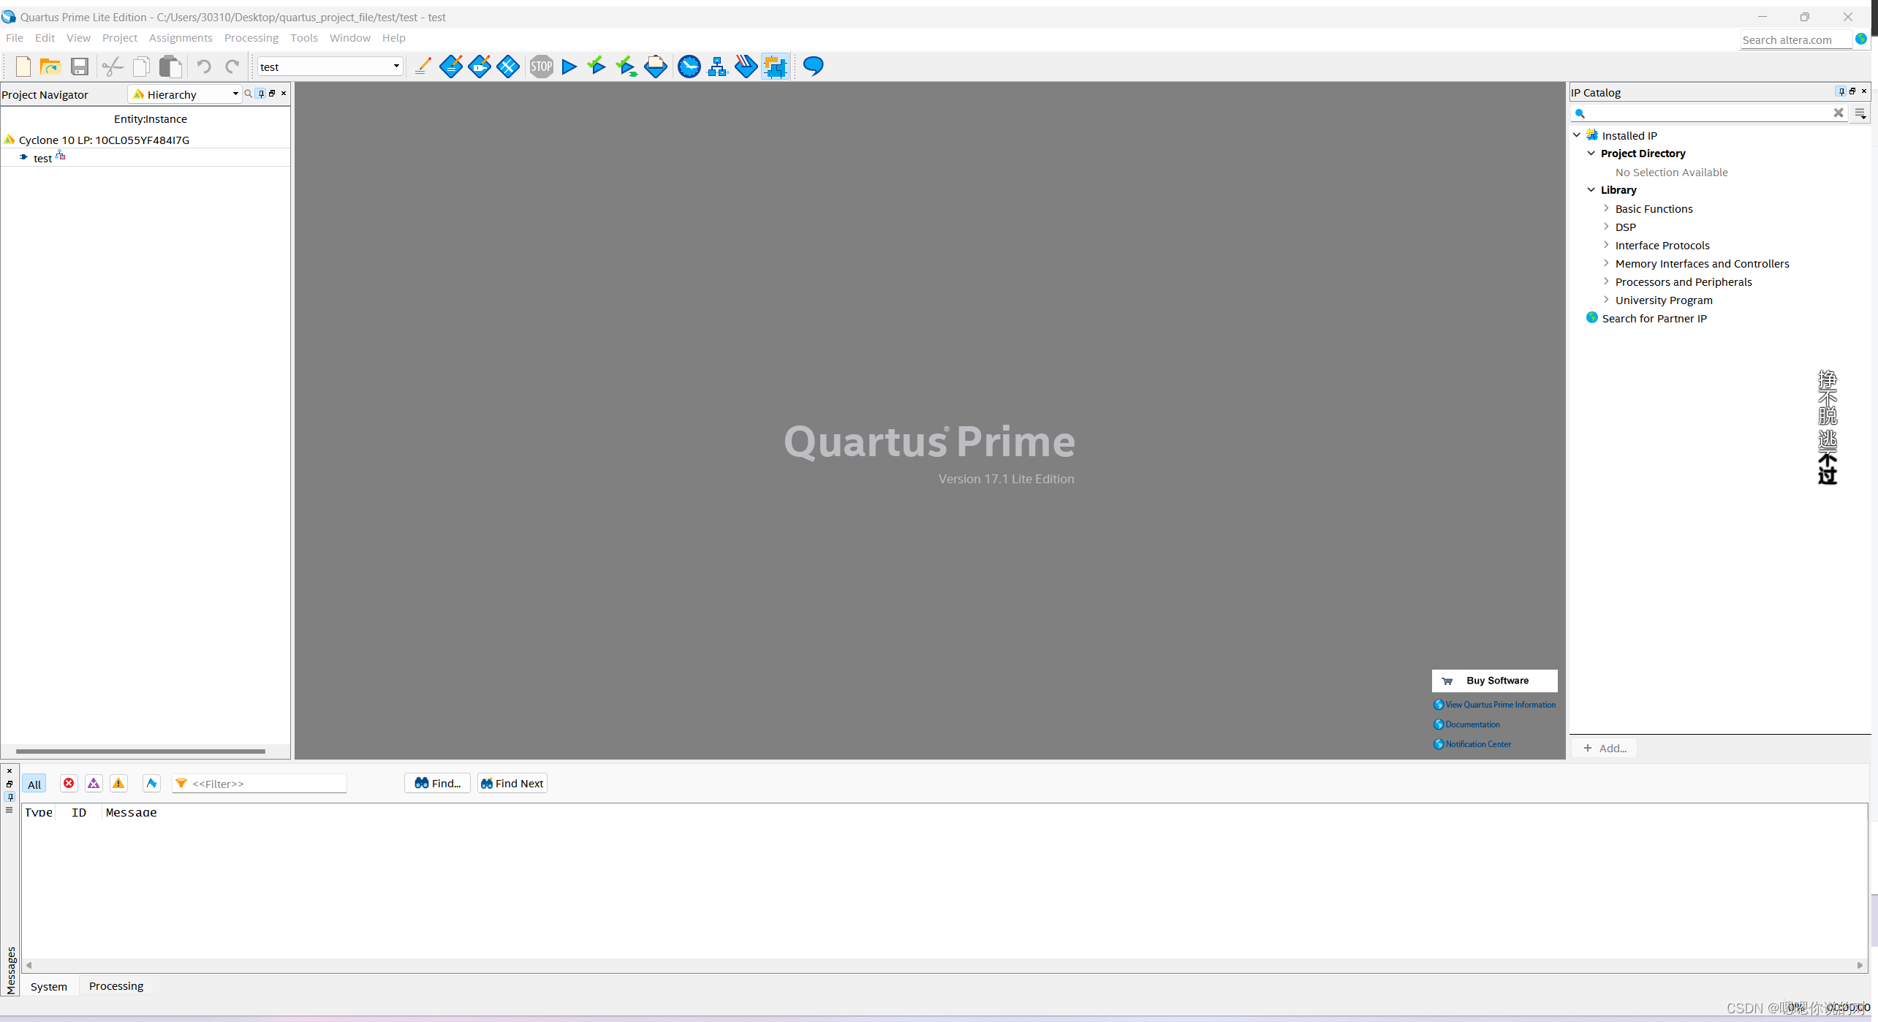Click the Project Navigator horizontal scrollbar
This screenshot has height=1022, width=1878.
(x=140, y=751)
